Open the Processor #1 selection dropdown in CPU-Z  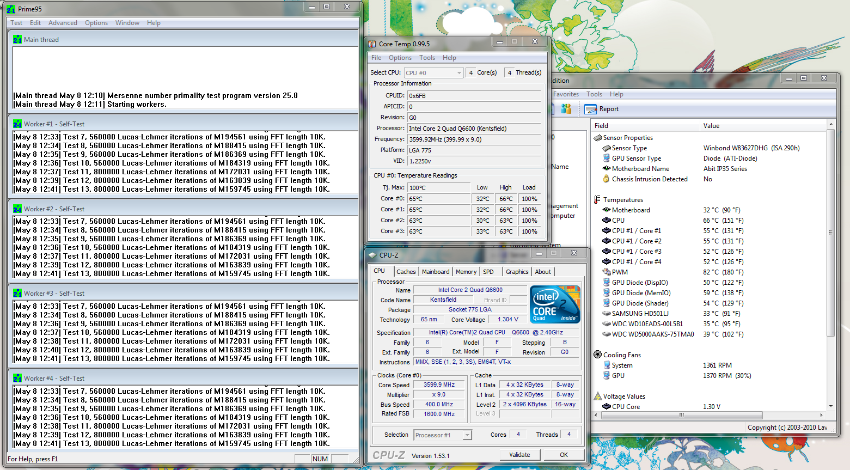point(443,435)
